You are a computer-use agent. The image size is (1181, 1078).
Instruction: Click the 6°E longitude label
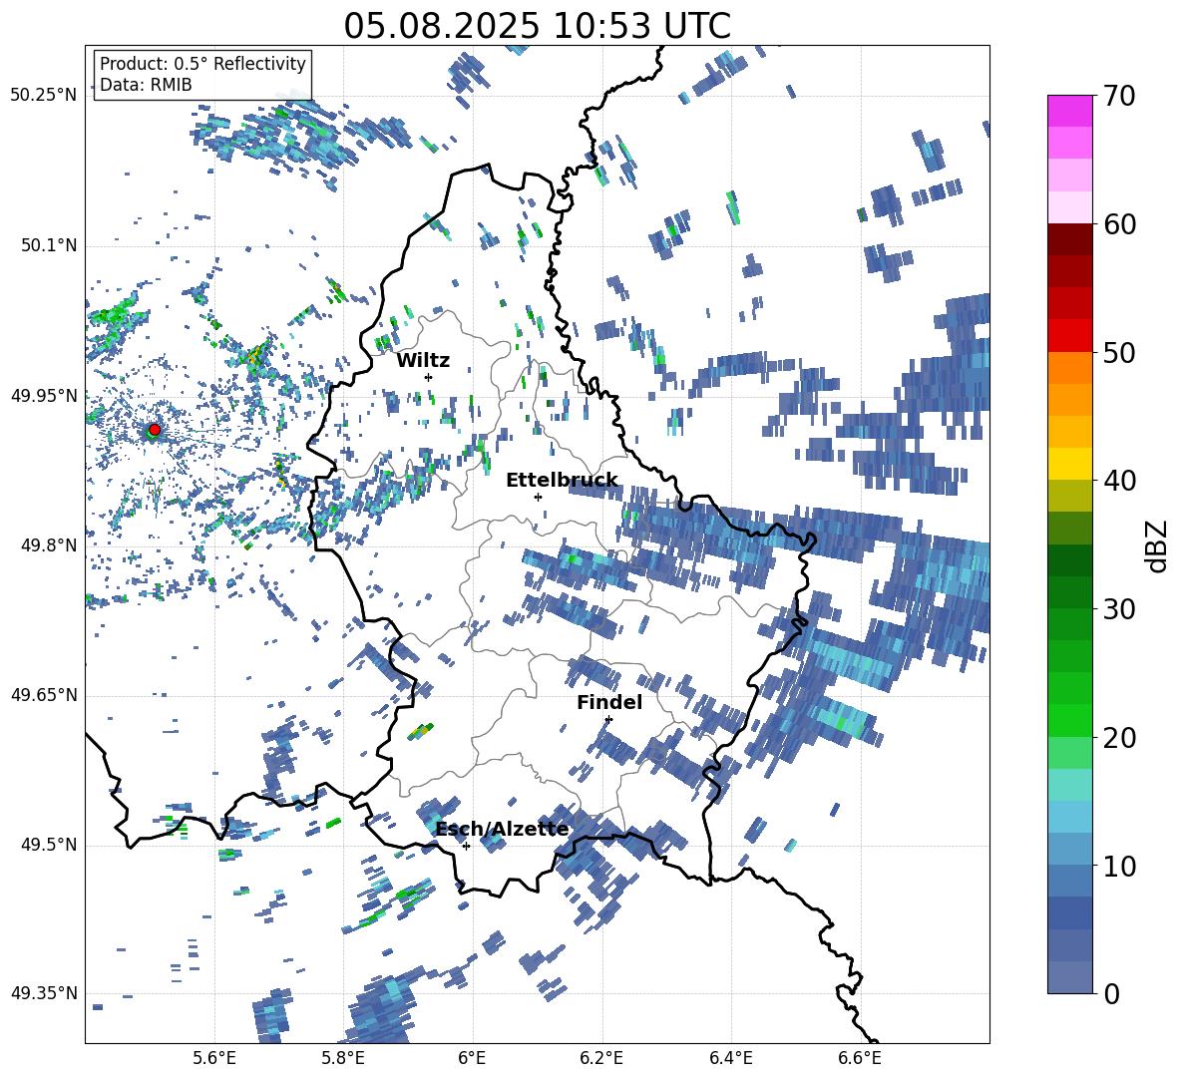tap(472, 1058)
